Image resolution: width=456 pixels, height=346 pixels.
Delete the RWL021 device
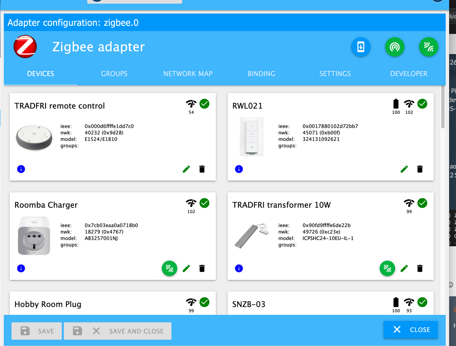point(420,169)
